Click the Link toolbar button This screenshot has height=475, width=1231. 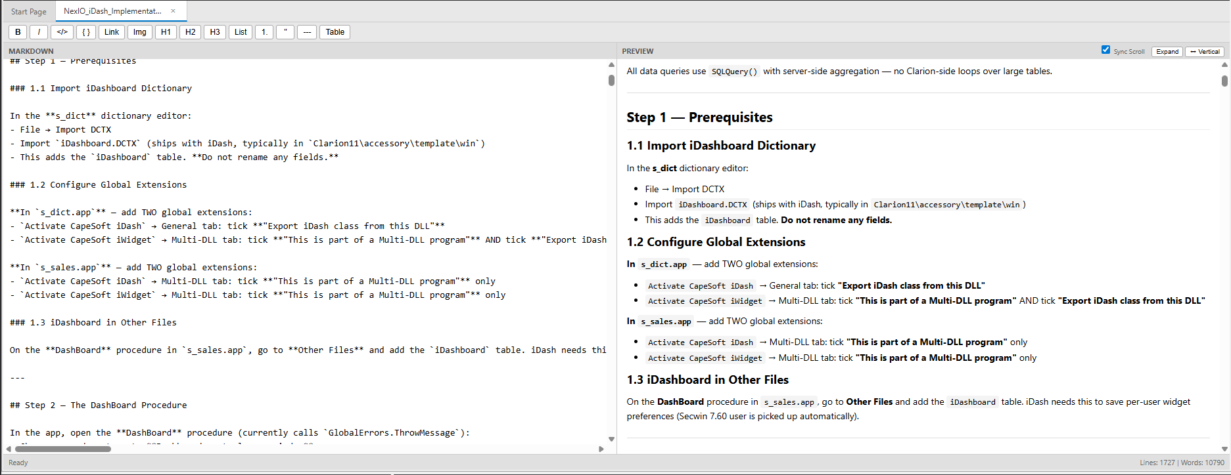coord(112,32)
